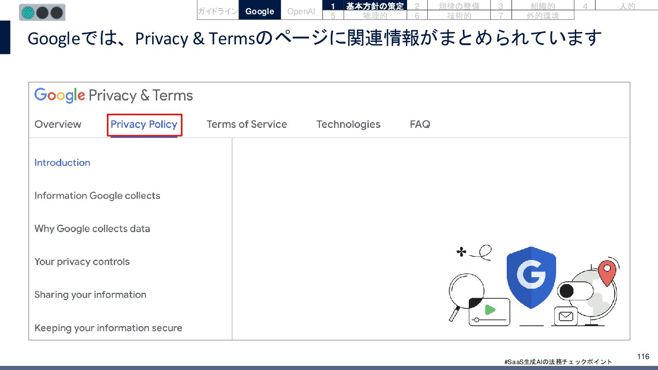Click the red location pin icon
658x370 pixels.
click(x=607, y=272)
